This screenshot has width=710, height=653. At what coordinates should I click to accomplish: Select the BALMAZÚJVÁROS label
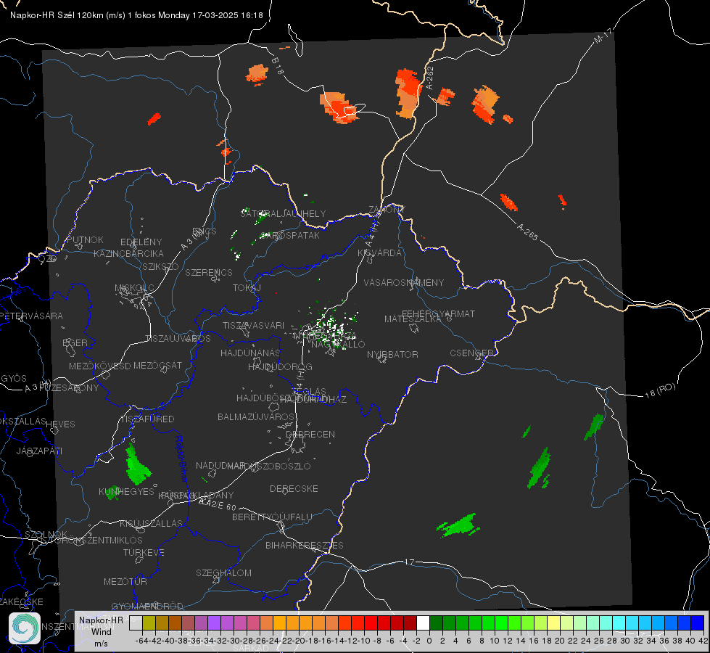[x=256, y=416]
